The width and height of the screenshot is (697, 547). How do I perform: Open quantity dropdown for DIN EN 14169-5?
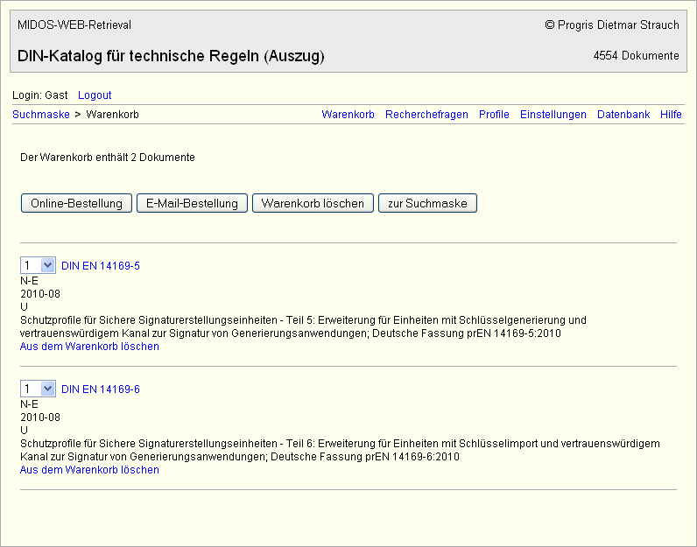38,265
